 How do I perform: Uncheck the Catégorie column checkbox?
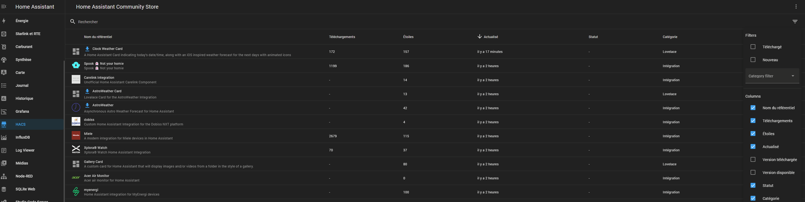[x=753, y=198]
